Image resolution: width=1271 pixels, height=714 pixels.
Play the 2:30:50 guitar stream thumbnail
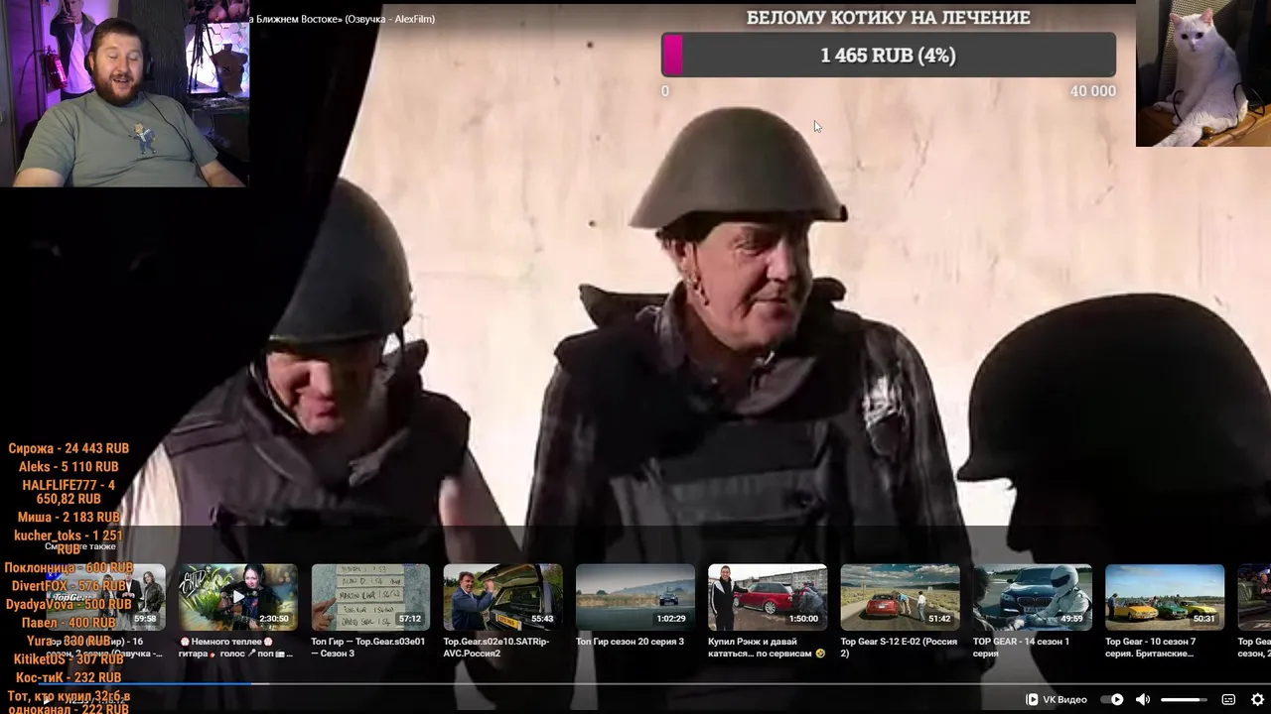pyautogui.click(x=237, y=597)
